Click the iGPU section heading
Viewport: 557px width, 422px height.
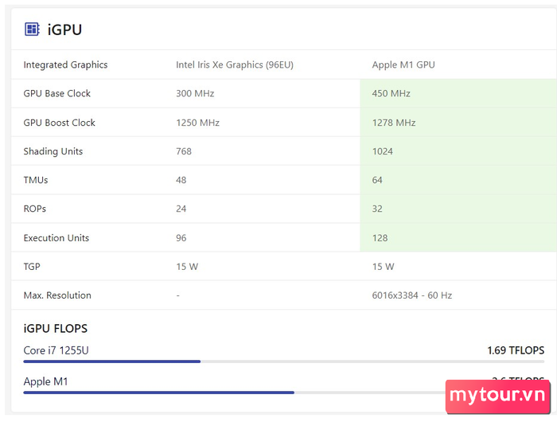[64, 29]
